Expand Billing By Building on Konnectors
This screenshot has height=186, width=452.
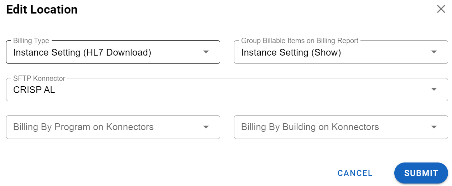(310, 127)
